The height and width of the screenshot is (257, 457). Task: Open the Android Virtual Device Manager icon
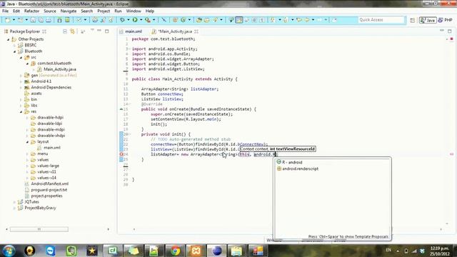pyautogui.click(x=67, y=20)
